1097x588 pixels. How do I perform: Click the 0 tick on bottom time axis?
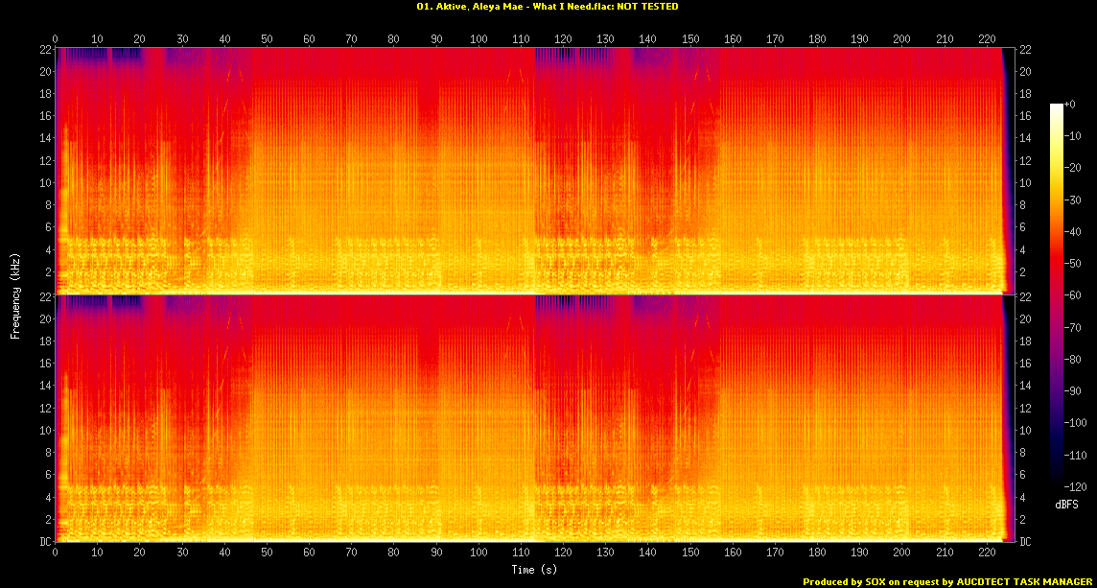(56, 554)
